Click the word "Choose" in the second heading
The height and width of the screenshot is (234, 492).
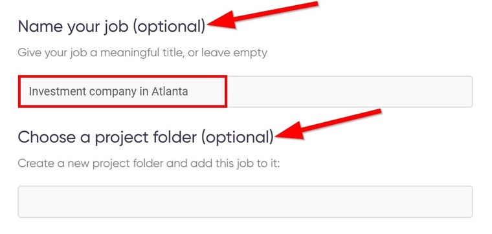(x=47, y=137)
